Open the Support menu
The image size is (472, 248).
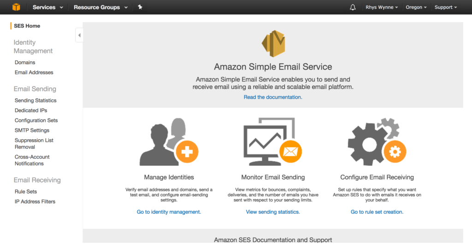446,7
